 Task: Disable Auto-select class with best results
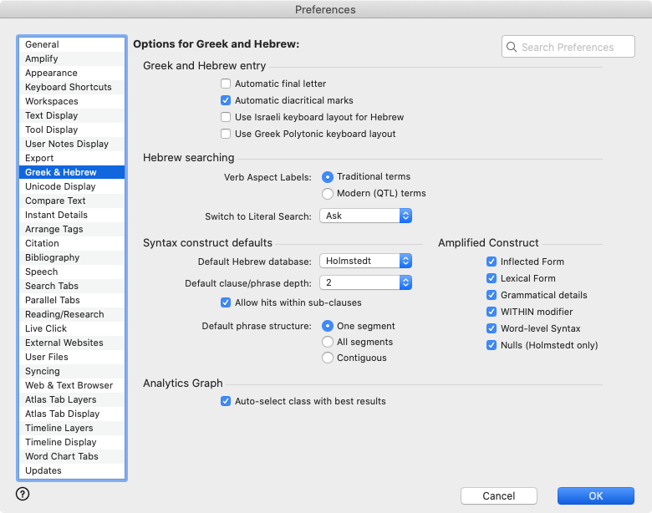(x=226, y=402)
